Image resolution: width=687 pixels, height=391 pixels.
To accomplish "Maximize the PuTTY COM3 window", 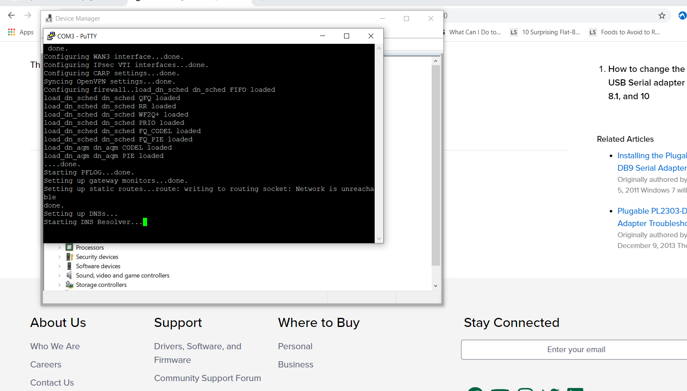I will click(347, 36).
